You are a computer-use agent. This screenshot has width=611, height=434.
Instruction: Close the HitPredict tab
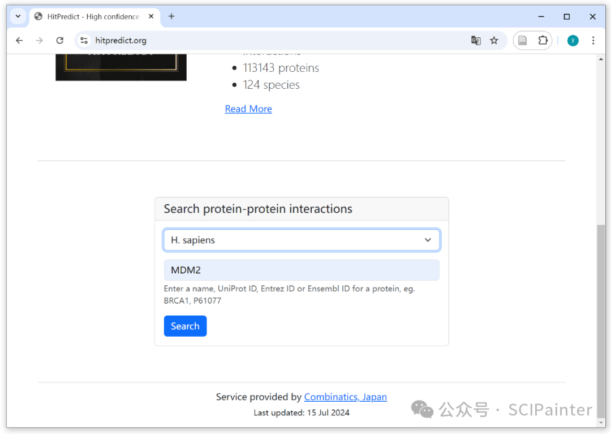(150, 16)
